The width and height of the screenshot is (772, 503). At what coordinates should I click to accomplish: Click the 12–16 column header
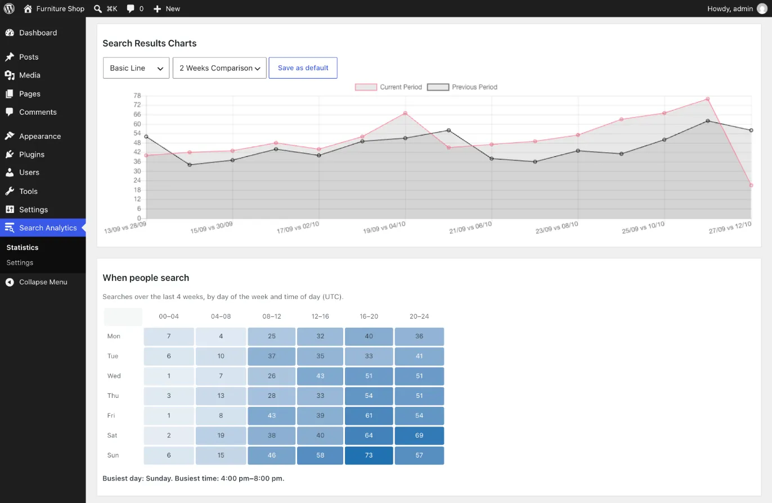click(320, 316)
